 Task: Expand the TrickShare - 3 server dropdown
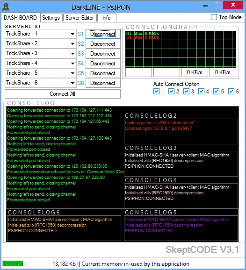pyautogui.click(x=73, y=54)
